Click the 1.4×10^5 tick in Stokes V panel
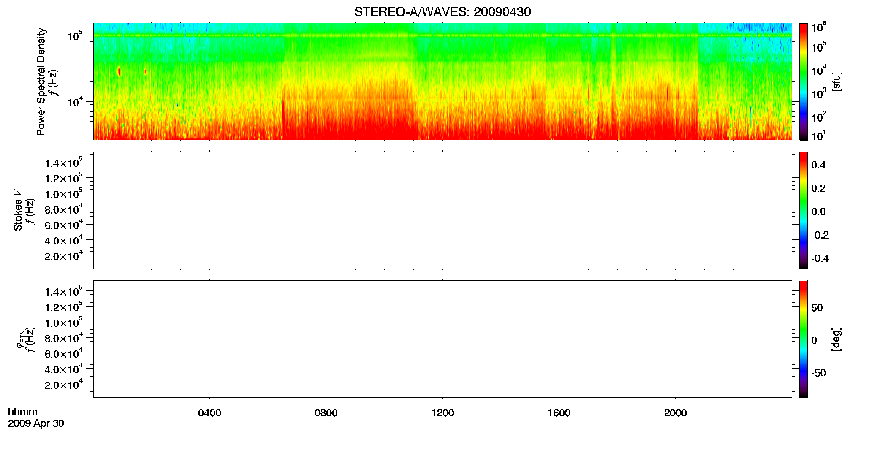The image size is (885, 456). pos(63,163)
